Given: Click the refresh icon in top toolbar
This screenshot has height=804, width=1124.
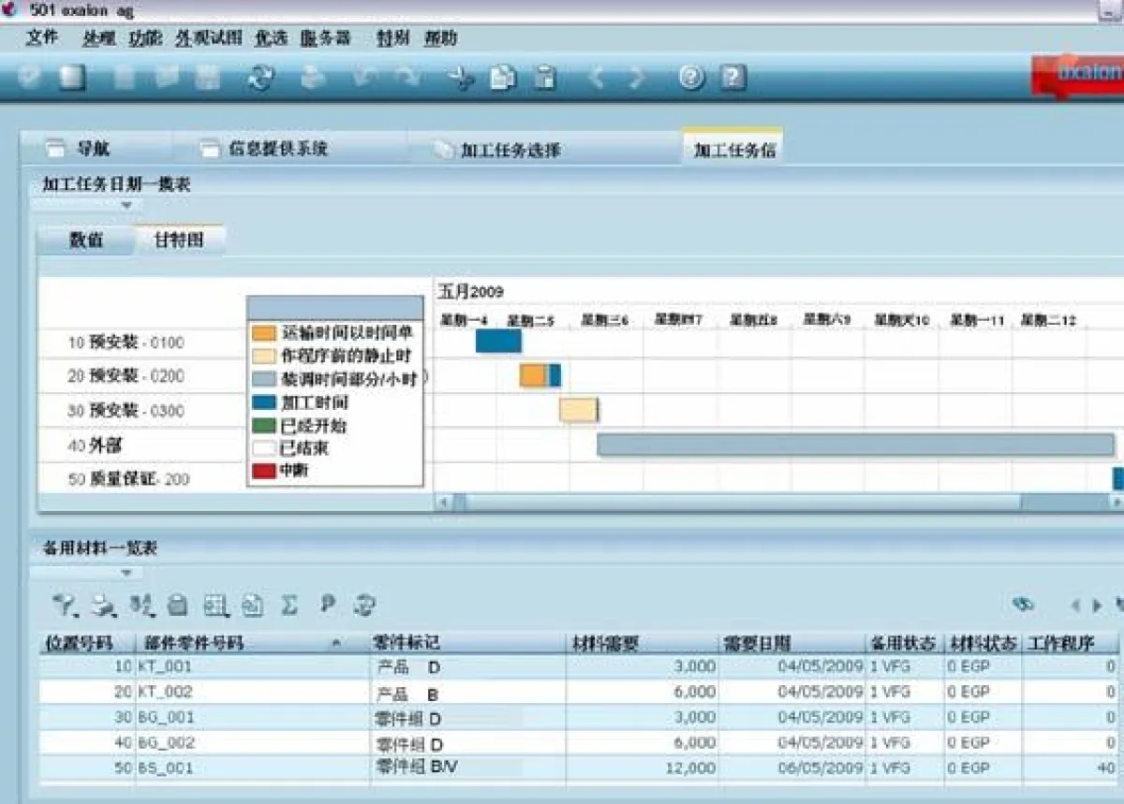Looking at the screenshot, I should [259, 78].
